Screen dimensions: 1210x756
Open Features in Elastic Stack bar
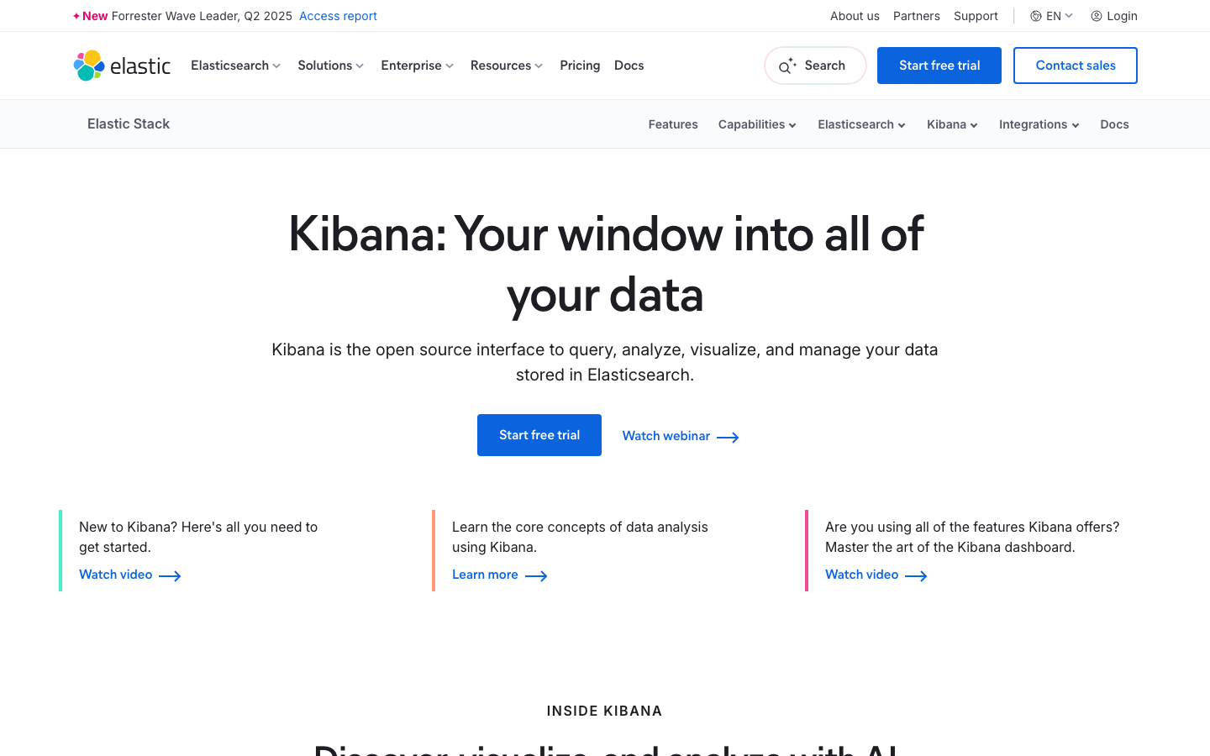[673, 124]
